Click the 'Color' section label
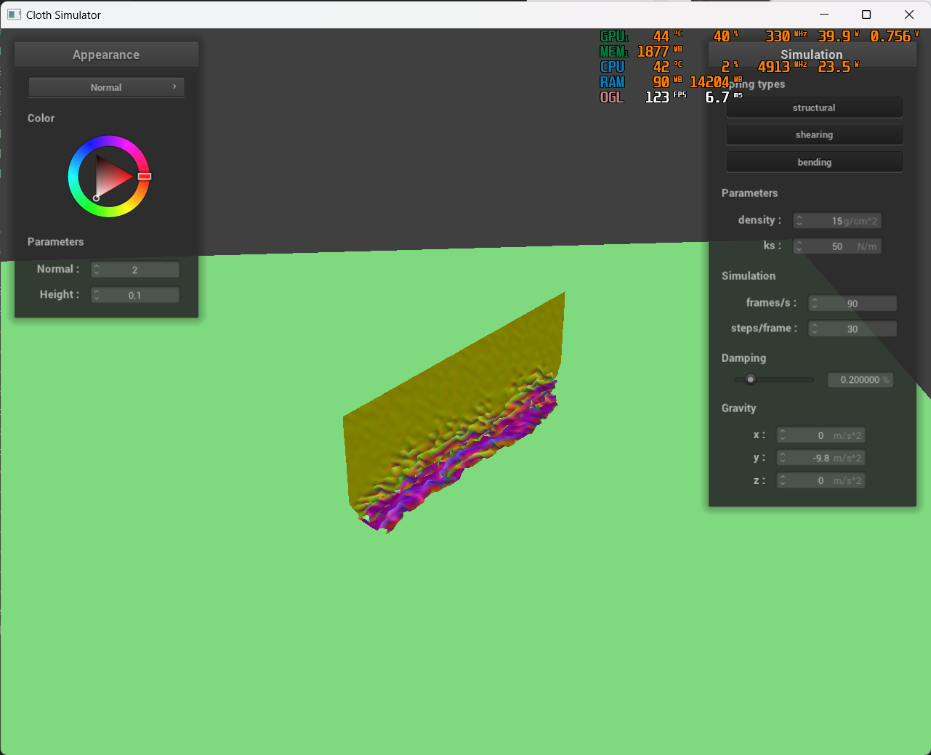Image resolution: width=931 pixels, height=755 pixels. tap(41, 118)
